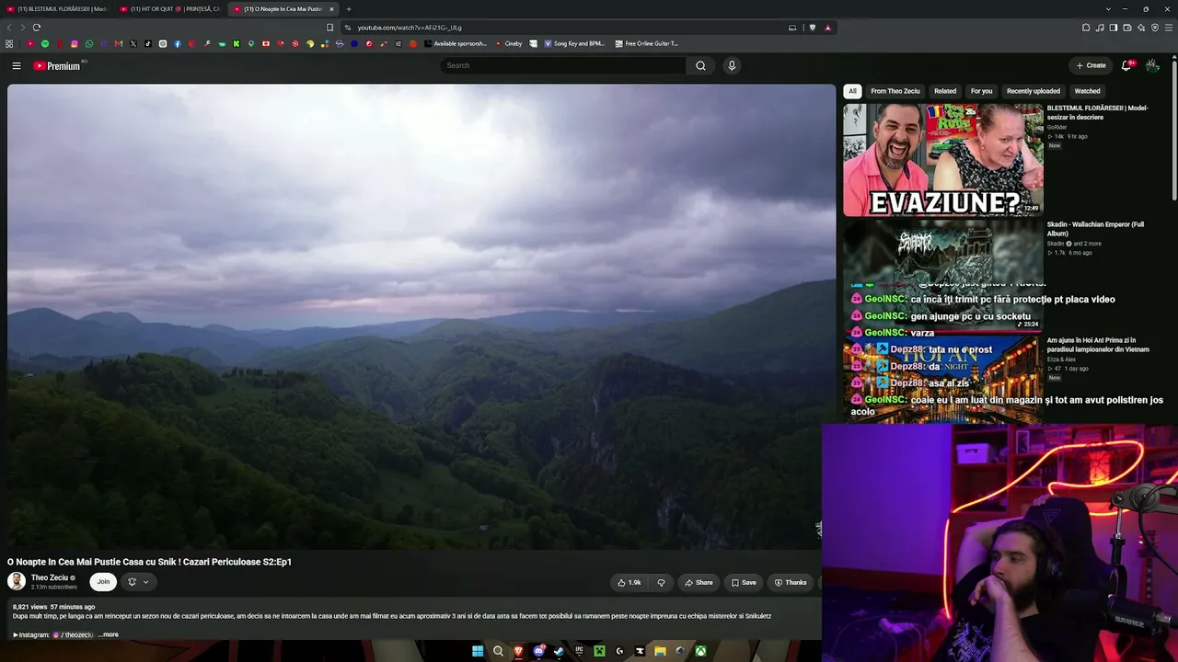This screenshot has width=1178, height=662.
Task: Open YouTube notifications bell
Action: (x=1126, y=65)
